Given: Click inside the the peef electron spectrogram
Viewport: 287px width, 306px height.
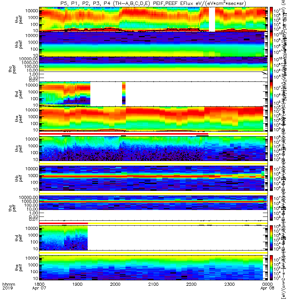Looking at the screenshot, I should coord(151,119).
